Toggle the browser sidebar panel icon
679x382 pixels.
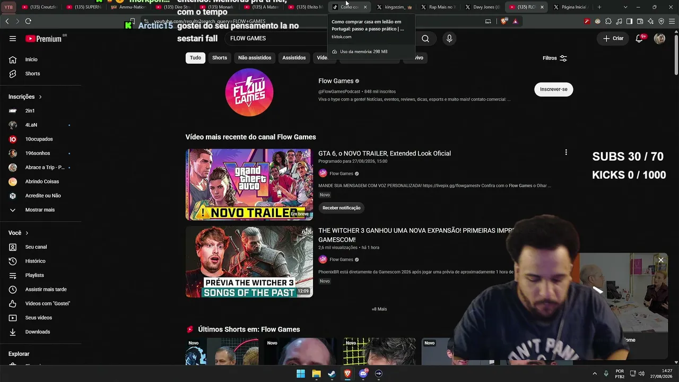[x=629, y=21]
